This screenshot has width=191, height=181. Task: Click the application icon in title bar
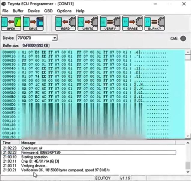(4, 4)
